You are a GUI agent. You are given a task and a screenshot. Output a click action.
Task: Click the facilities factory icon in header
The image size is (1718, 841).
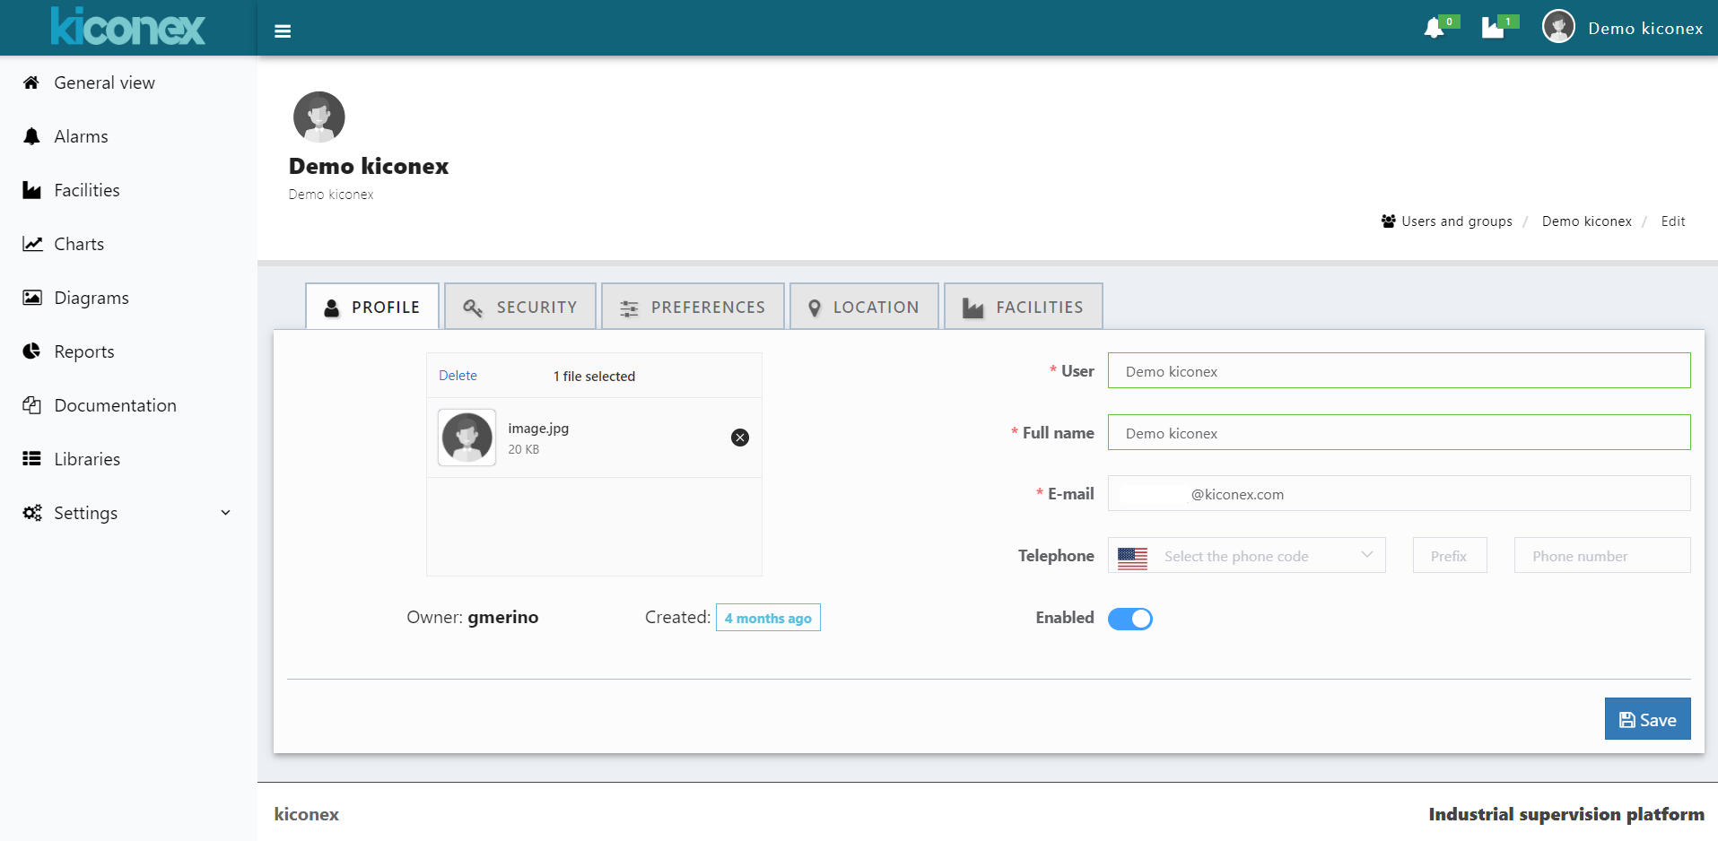(1493, 29)
